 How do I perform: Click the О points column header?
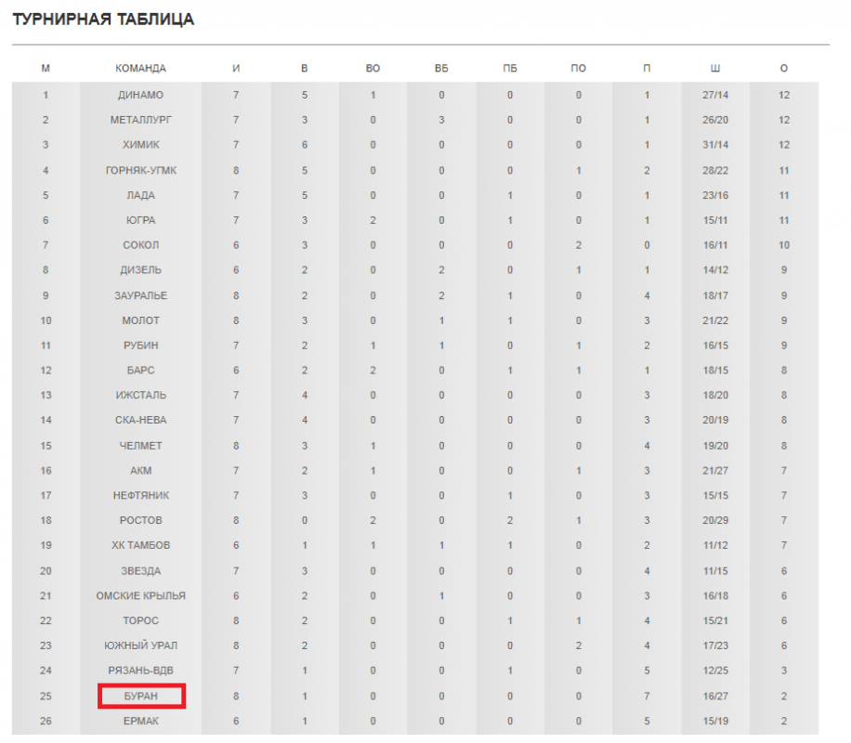[x=784, y=69]
